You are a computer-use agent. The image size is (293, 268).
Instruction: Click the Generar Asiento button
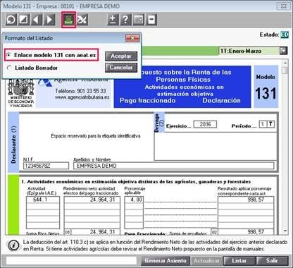coord(166,261)
